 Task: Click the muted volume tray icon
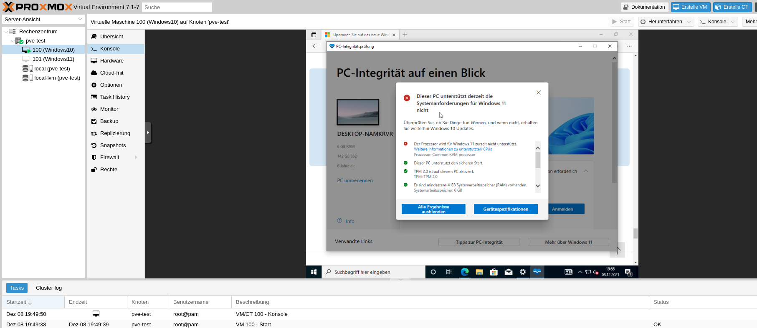[x=596, y=272]
